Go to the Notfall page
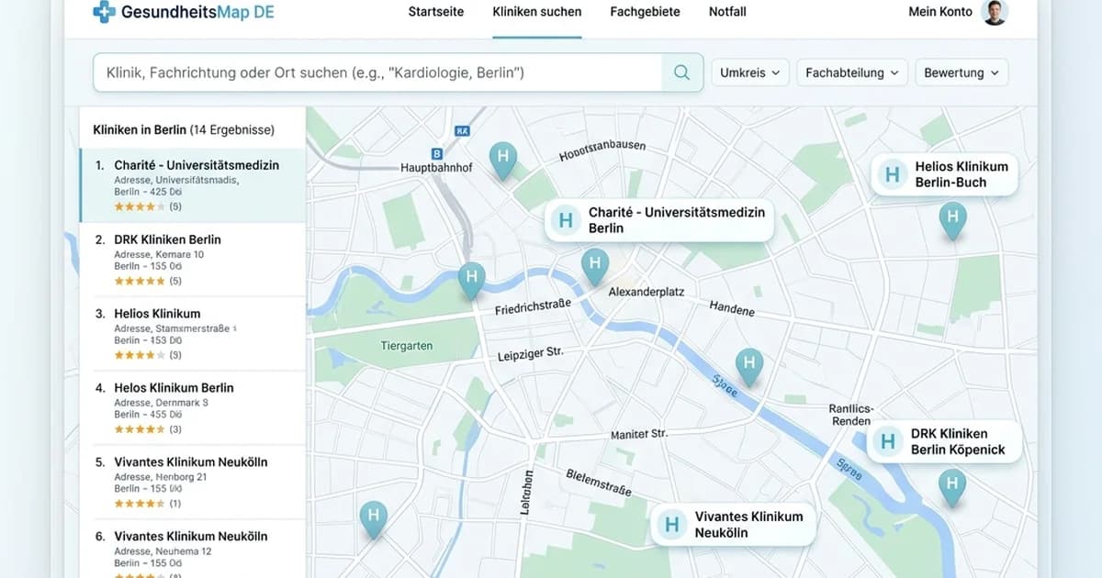Image resolution: width=1102 pixels, height=578 pixels. (727, 12)
